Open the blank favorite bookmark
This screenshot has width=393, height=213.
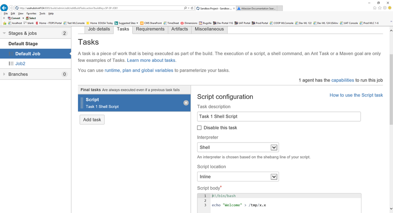coord(29,23)
